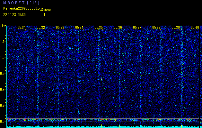The height and width of the screenshot is (128, 202).
Task: Click the 0.8 kHz frequency label
Action: click(3, 90)
